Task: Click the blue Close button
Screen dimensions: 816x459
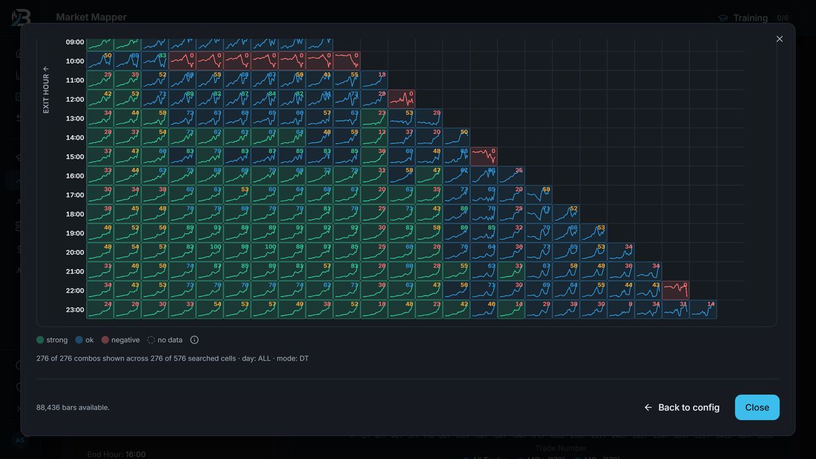Action: click(757, 407)
